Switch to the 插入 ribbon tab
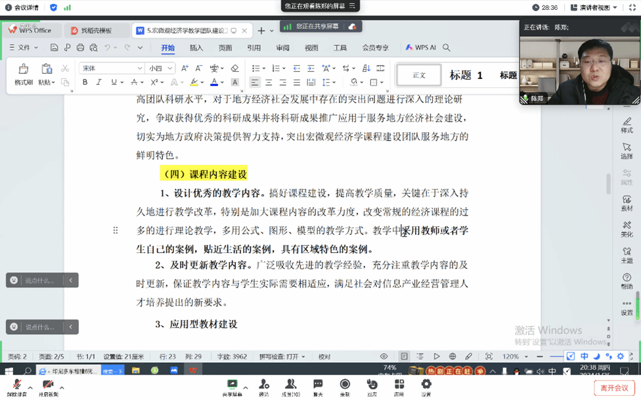 196,47
